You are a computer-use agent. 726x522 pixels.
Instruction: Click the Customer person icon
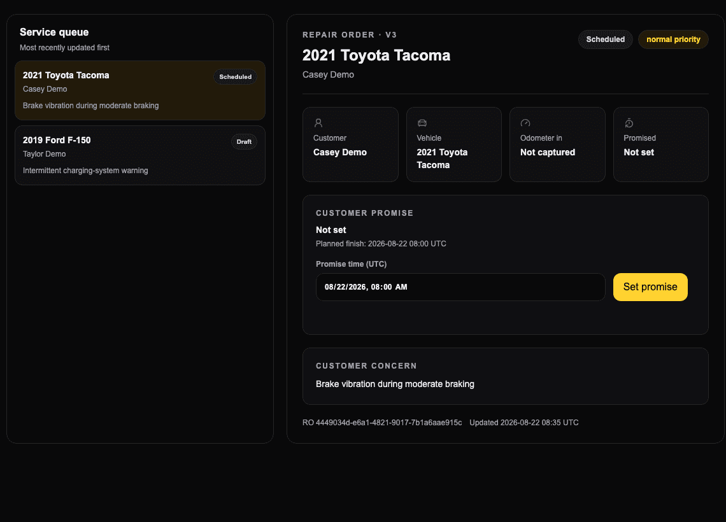click(318, 123)
